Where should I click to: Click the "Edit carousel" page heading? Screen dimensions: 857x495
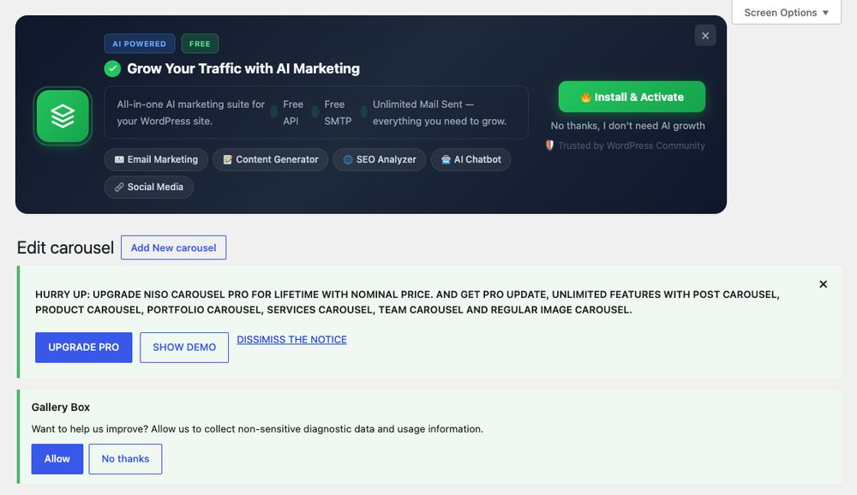66,247
